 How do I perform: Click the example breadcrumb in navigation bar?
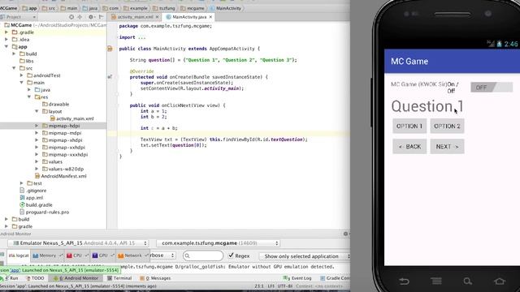pyautogui.click(x=135, y=8)
